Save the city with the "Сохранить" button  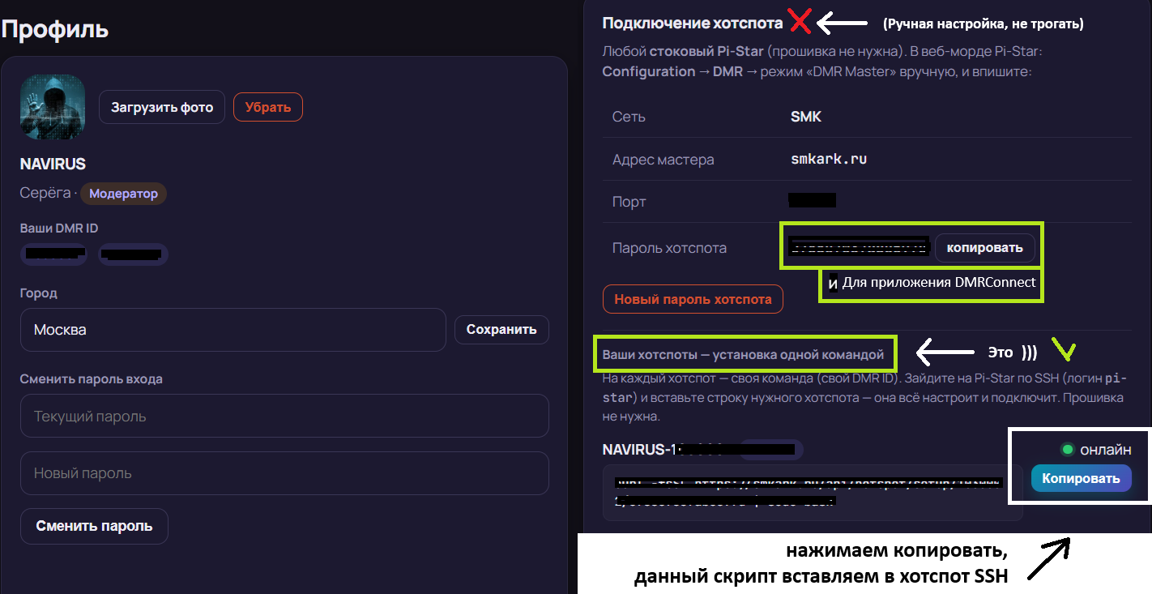coord(501,330)
